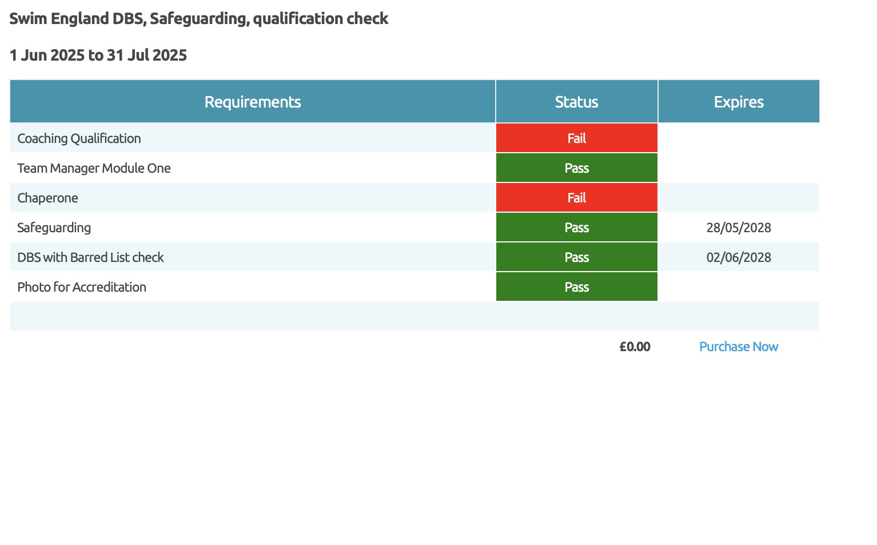Image resolution: width=877 pixels, height=545 pixels.
Task: Select the Team Manager Module One row
Action: point(94,168)
